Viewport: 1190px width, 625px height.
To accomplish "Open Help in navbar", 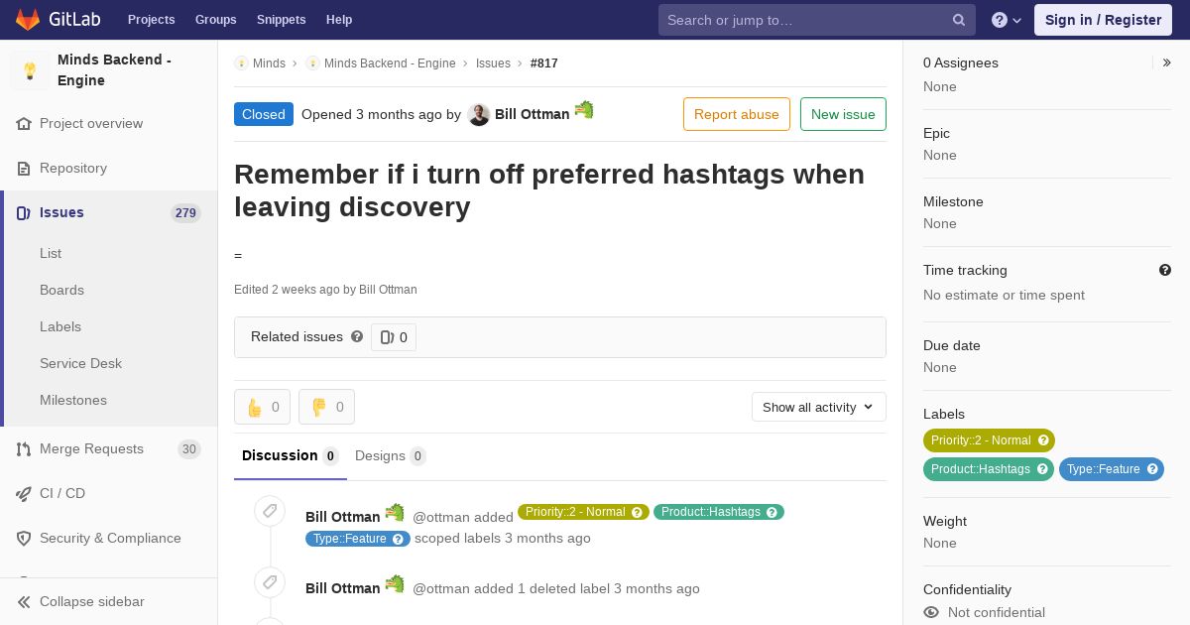I will tap(339, 20).
